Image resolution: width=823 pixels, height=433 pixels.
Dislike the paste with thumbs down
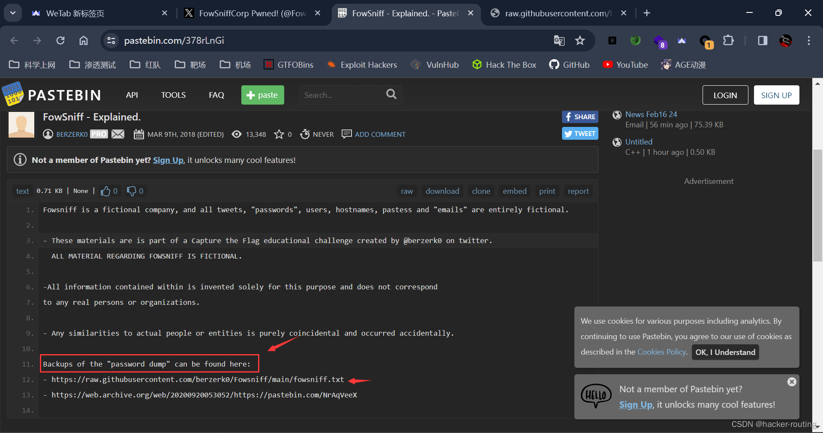click(x=135, y=191)
